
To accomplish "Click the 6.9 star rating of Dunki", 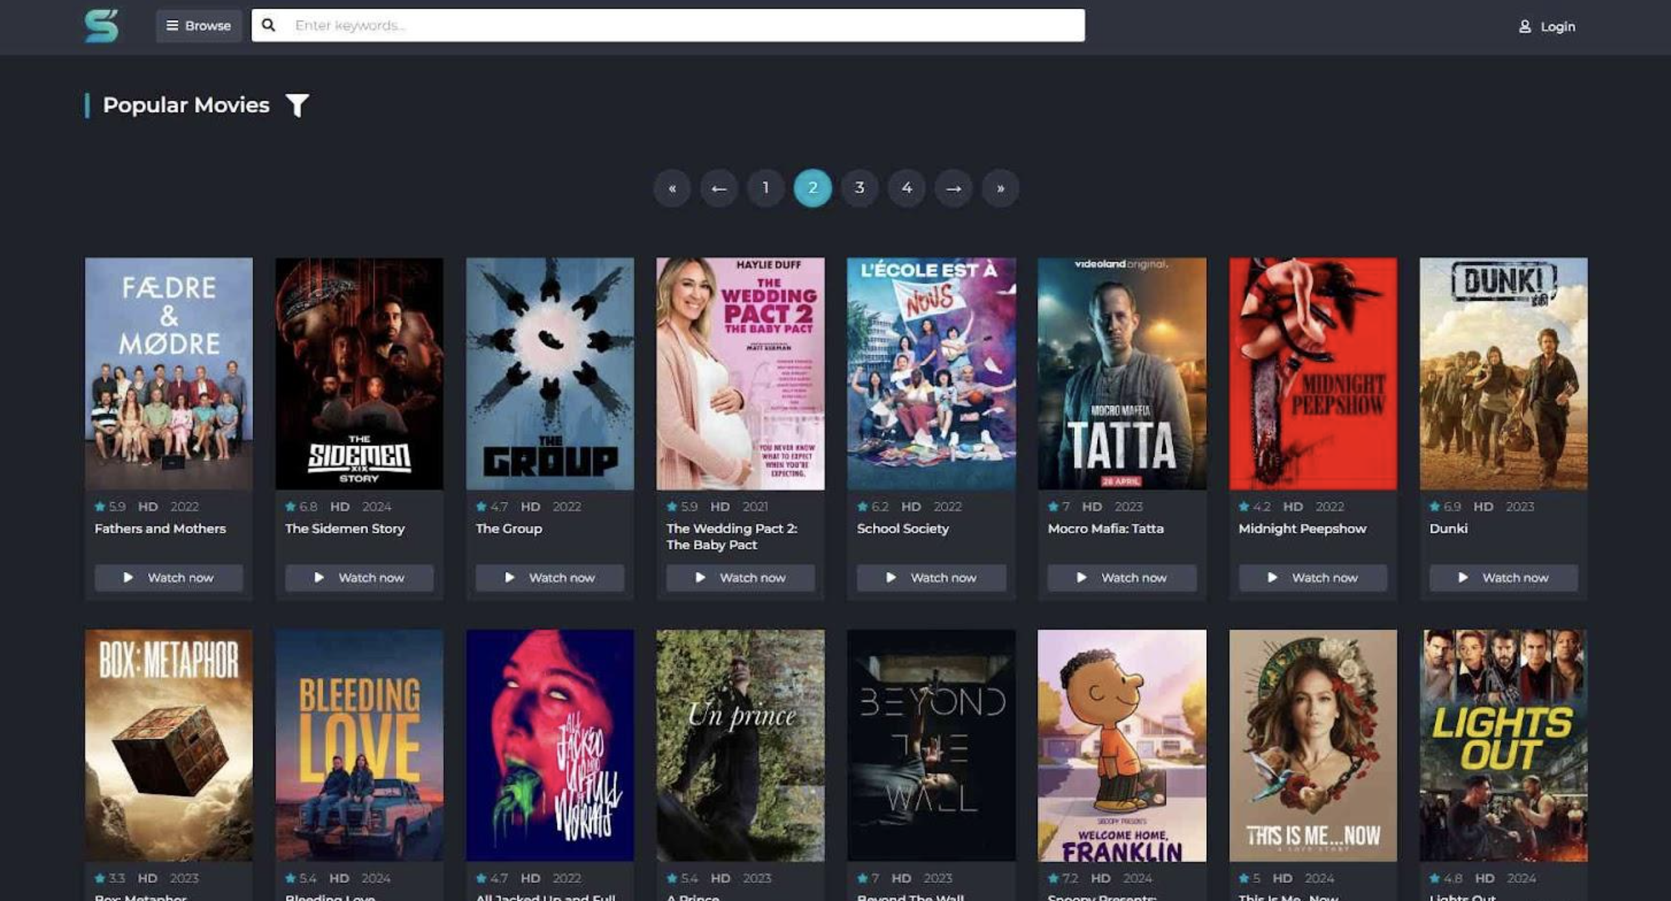I will [1445, 506].
